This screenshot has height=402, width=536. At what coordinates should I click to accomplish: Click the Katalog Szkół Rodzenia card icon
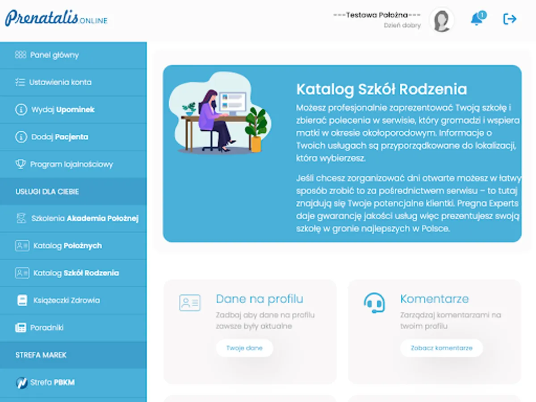pyautogui.click(x=22, y=273)
